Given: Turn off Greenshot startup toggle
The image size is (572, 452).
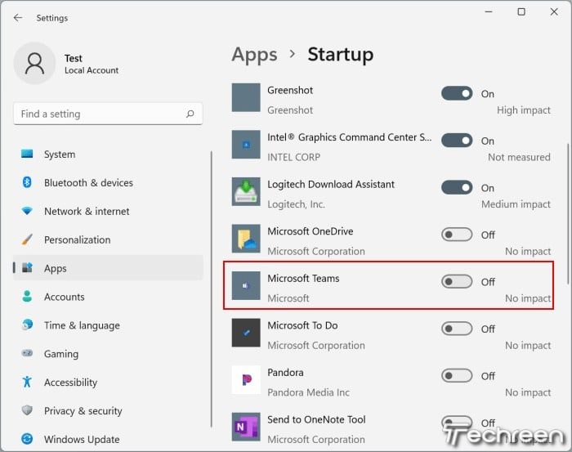Looking at the screenshot, I should tap(457, 93).
